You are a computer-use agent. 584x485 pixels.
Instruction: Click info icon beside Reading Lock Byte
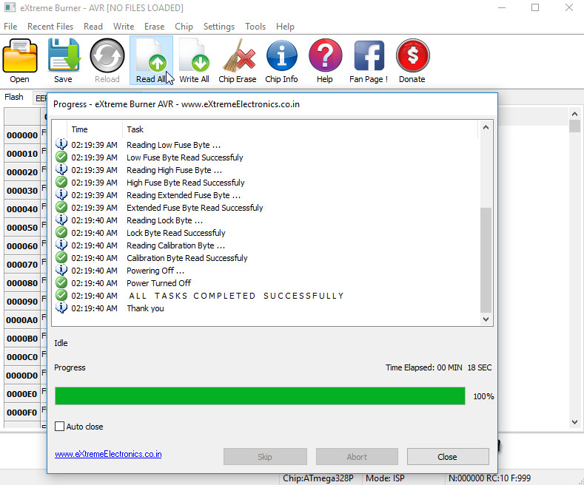pyautogui.click(x=61, y=220)
